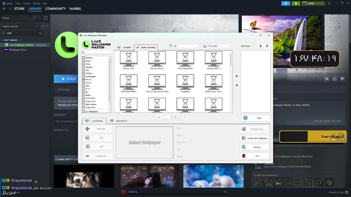Click View all friends who play link
Viewport: 351px width, 197px height.
pos(327,121)
